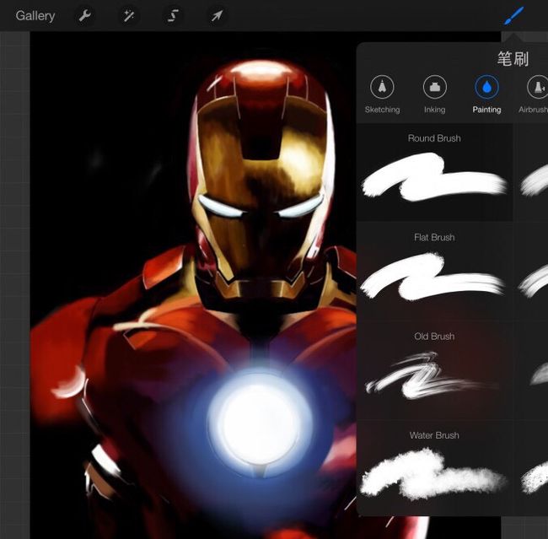
Task: Select the Flat Brush stroke preview
Action: tap(432, 277)
